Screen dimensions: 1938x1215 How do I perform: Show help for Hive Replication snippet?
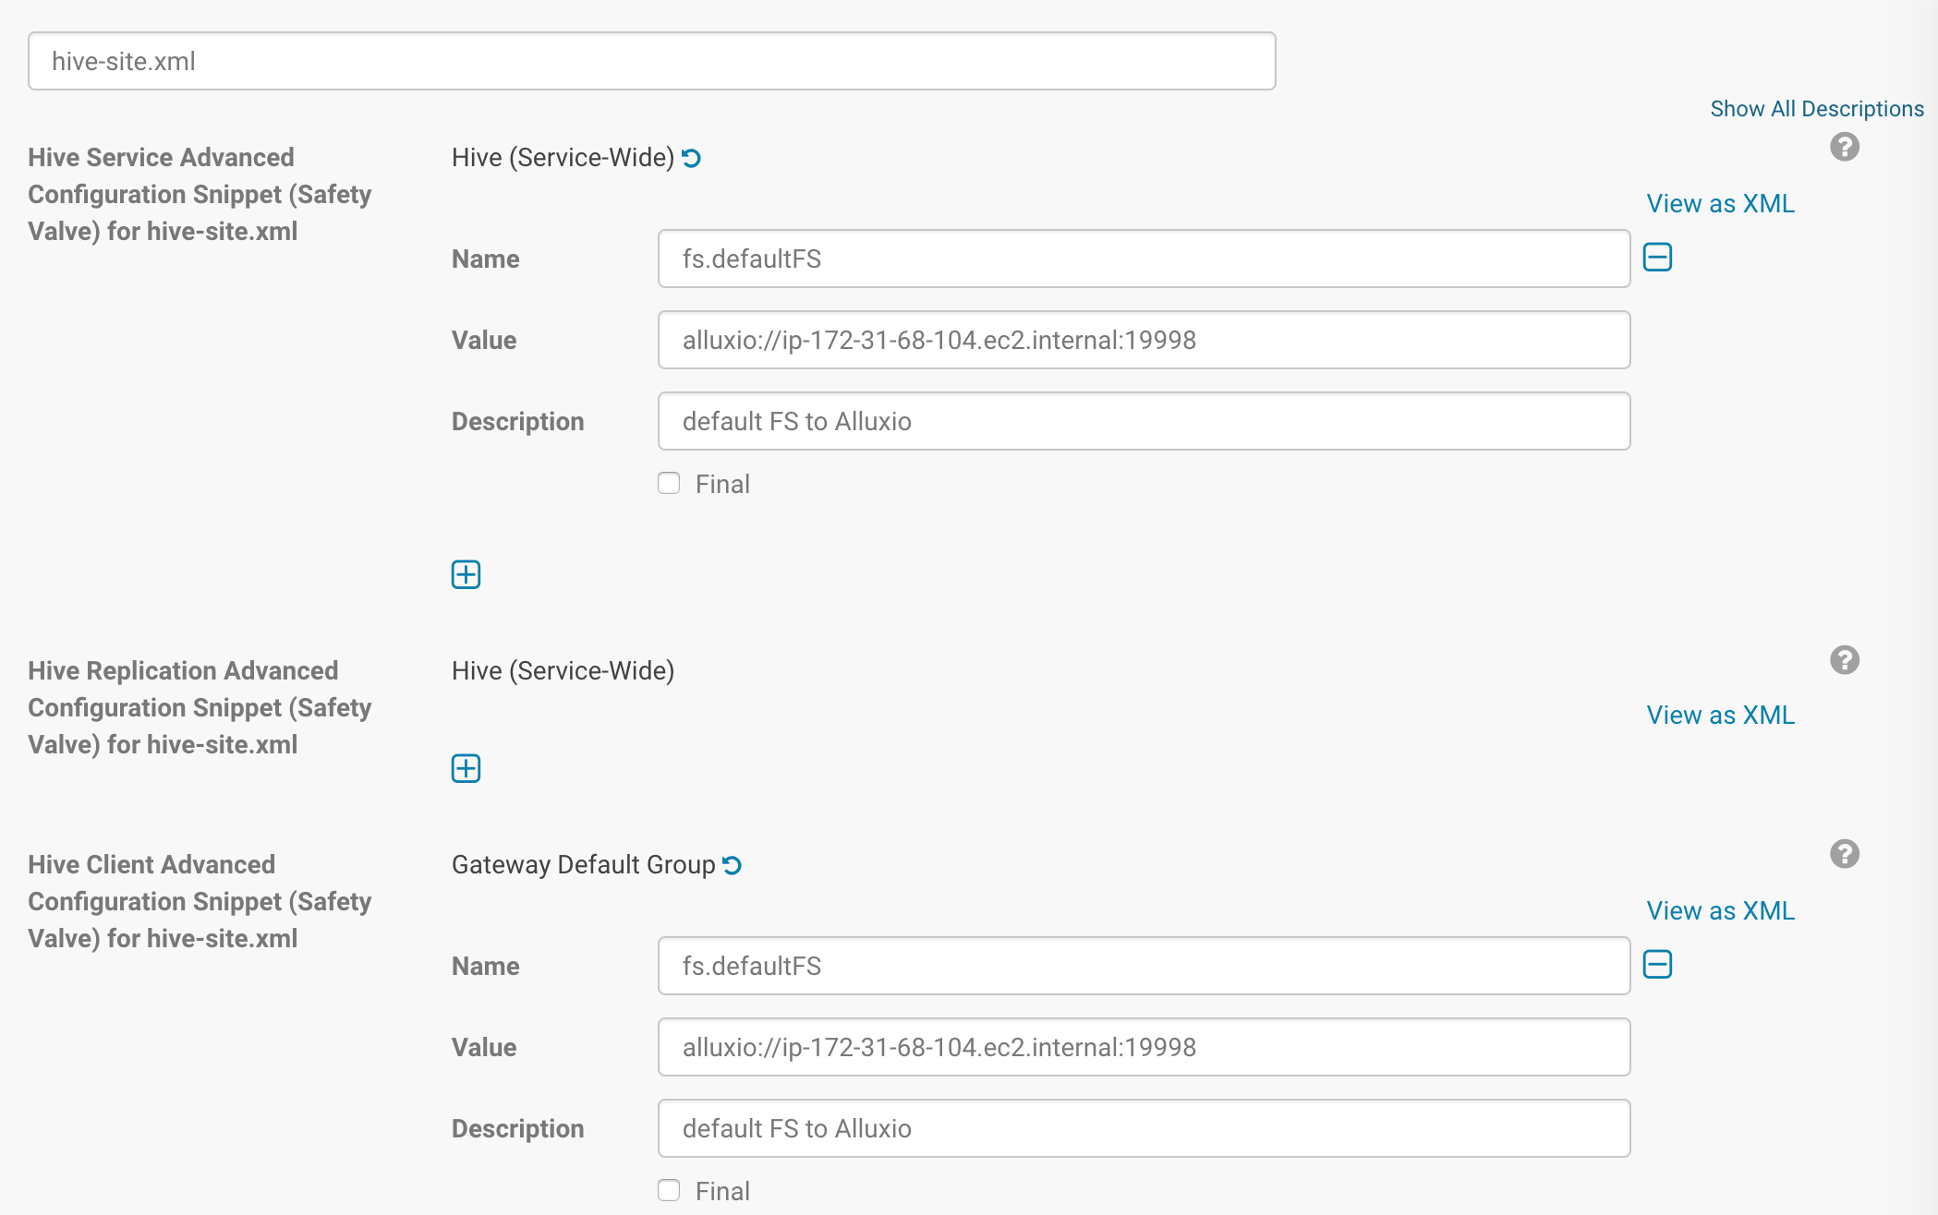(1845, 660)
